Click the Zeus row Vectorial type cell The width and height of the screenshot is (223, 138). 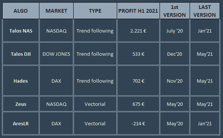[95, 104]
